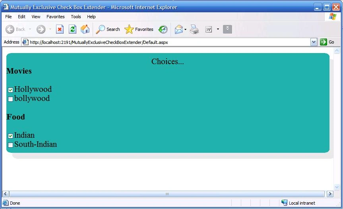The width and height of the screenshot is (343, 209).
Task: Open the Mail envelope icon
Action: [x=179, y=29]
